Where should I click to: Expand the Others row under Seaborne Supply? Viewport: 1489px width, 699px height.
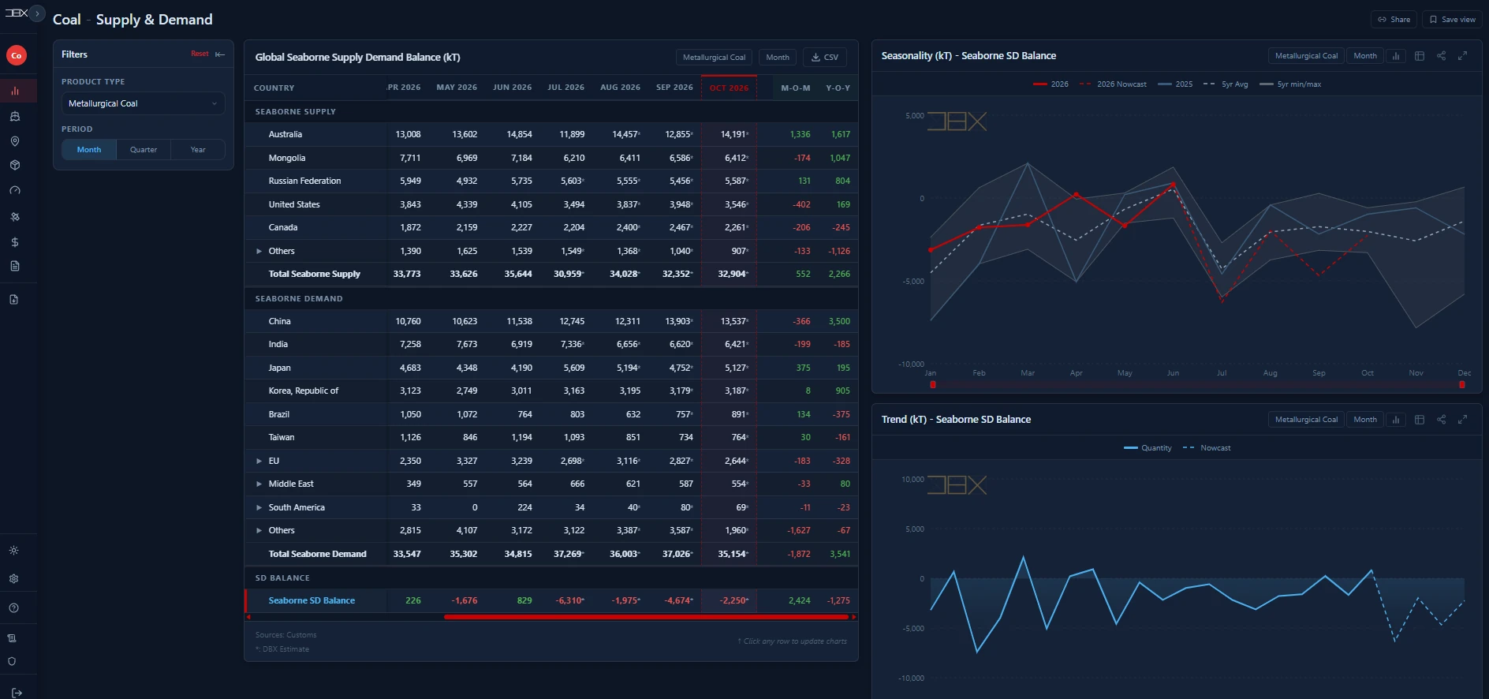(x=259, y=251)
